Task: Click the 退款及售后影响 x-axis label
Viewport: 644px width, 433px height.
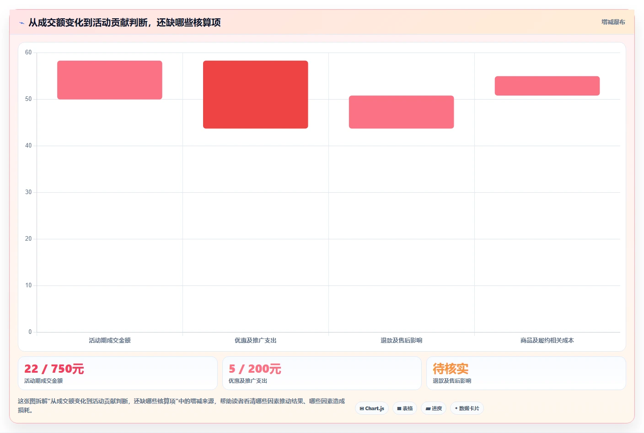Action: 402,340
